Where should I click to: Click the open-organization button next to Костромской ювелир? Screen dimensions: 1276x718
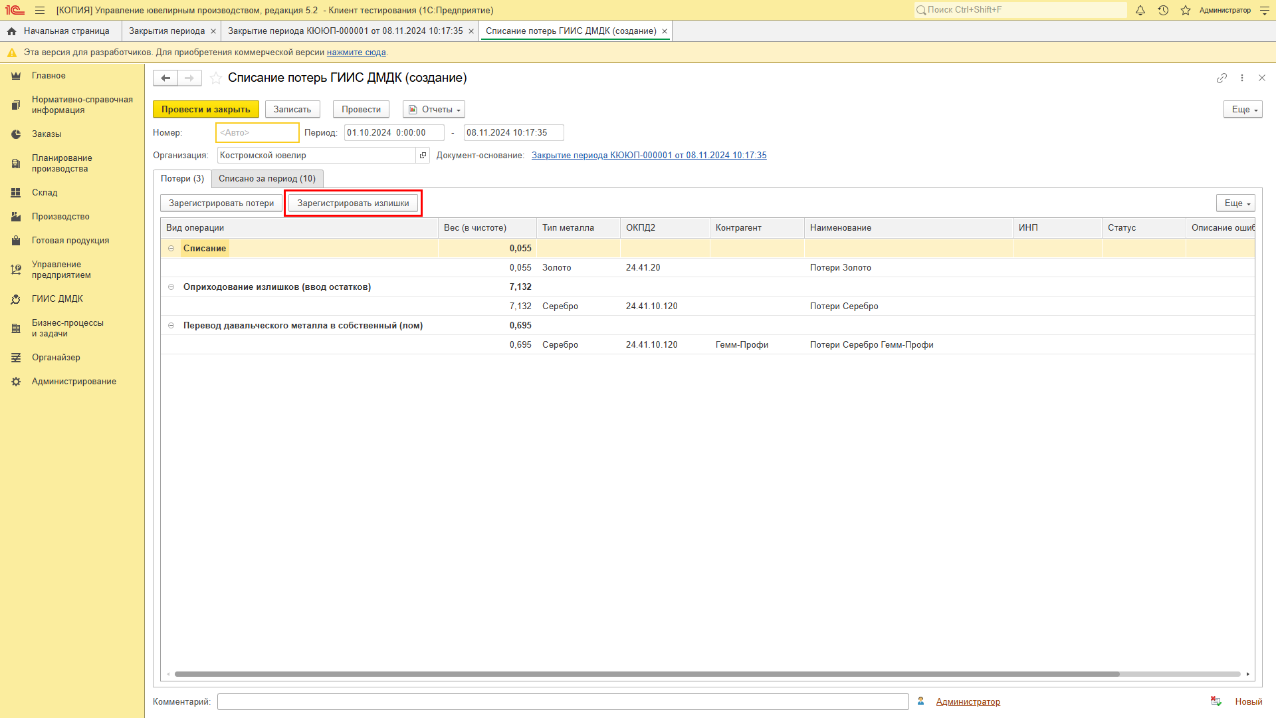pos(423,156)
